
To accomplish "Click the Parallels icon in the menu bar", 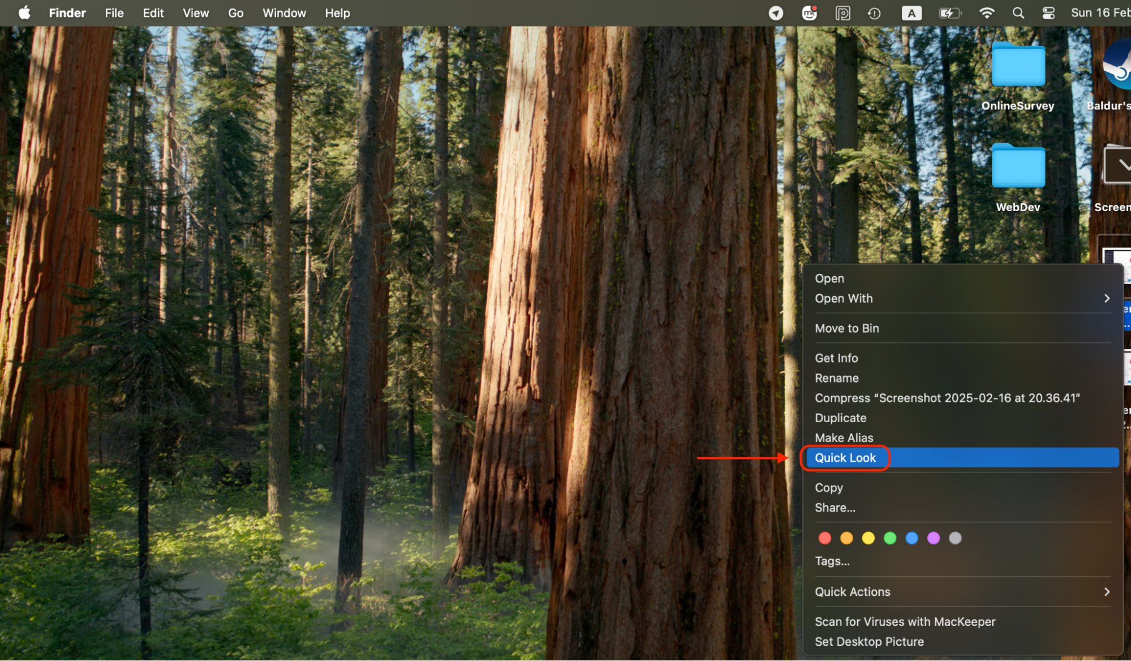I will tap(842, 12).
